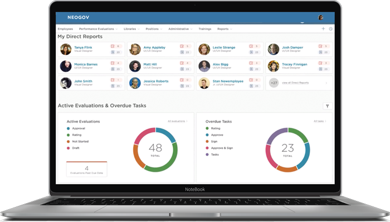Toggle Not Started legend item
The image size is (390, 222).
(77, 141)
